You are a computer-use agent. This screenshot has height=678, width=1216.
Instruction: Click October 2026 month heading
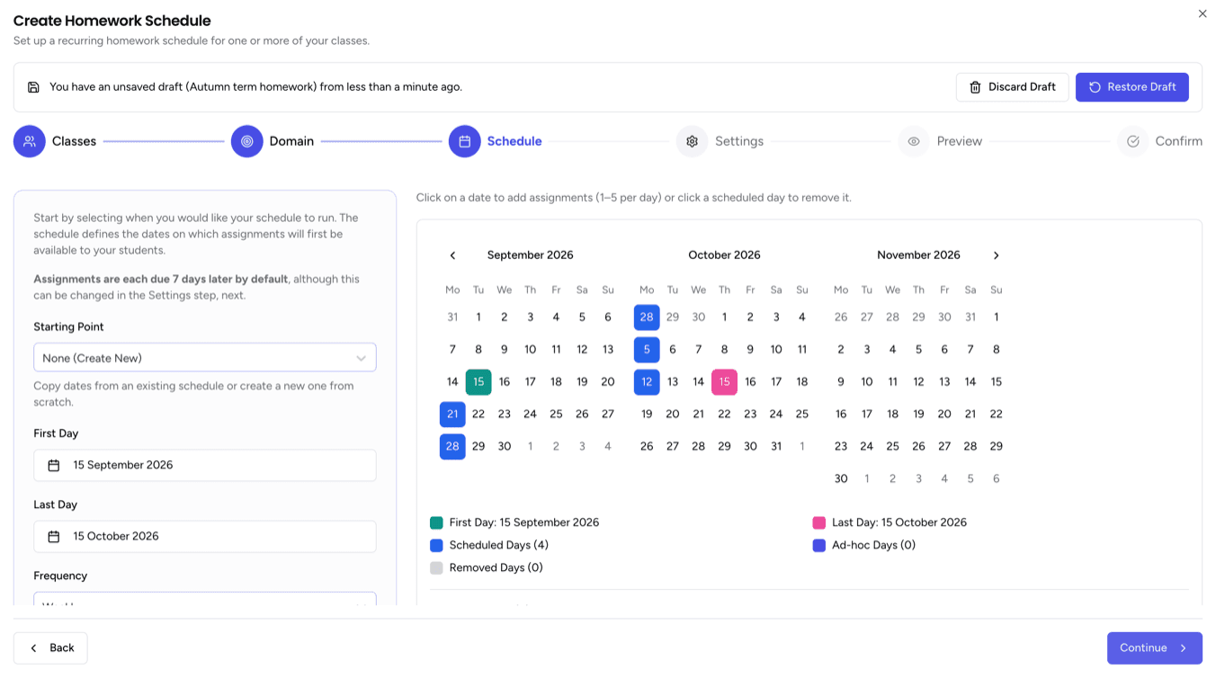(x=724, y=255)
